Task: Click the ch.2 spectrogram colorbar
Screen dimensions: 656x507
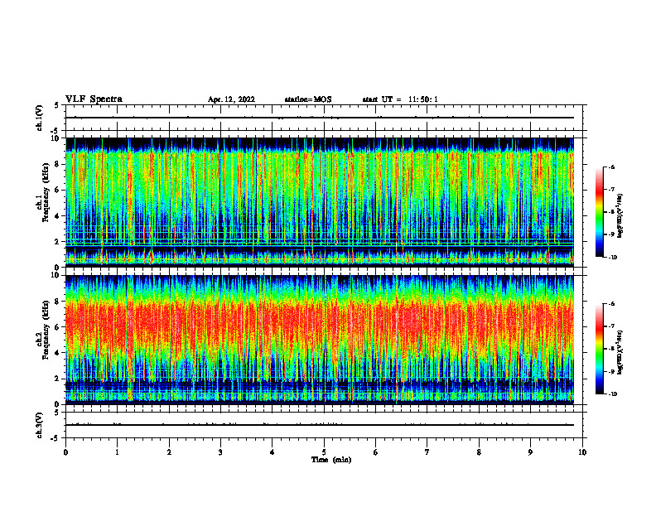Action: point(600,349)
